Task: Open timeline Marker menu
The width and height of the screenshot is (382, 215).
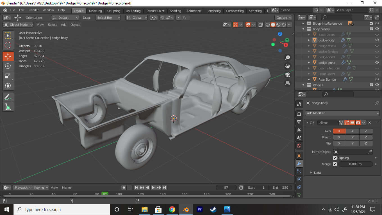Action: tap(67, 188)
